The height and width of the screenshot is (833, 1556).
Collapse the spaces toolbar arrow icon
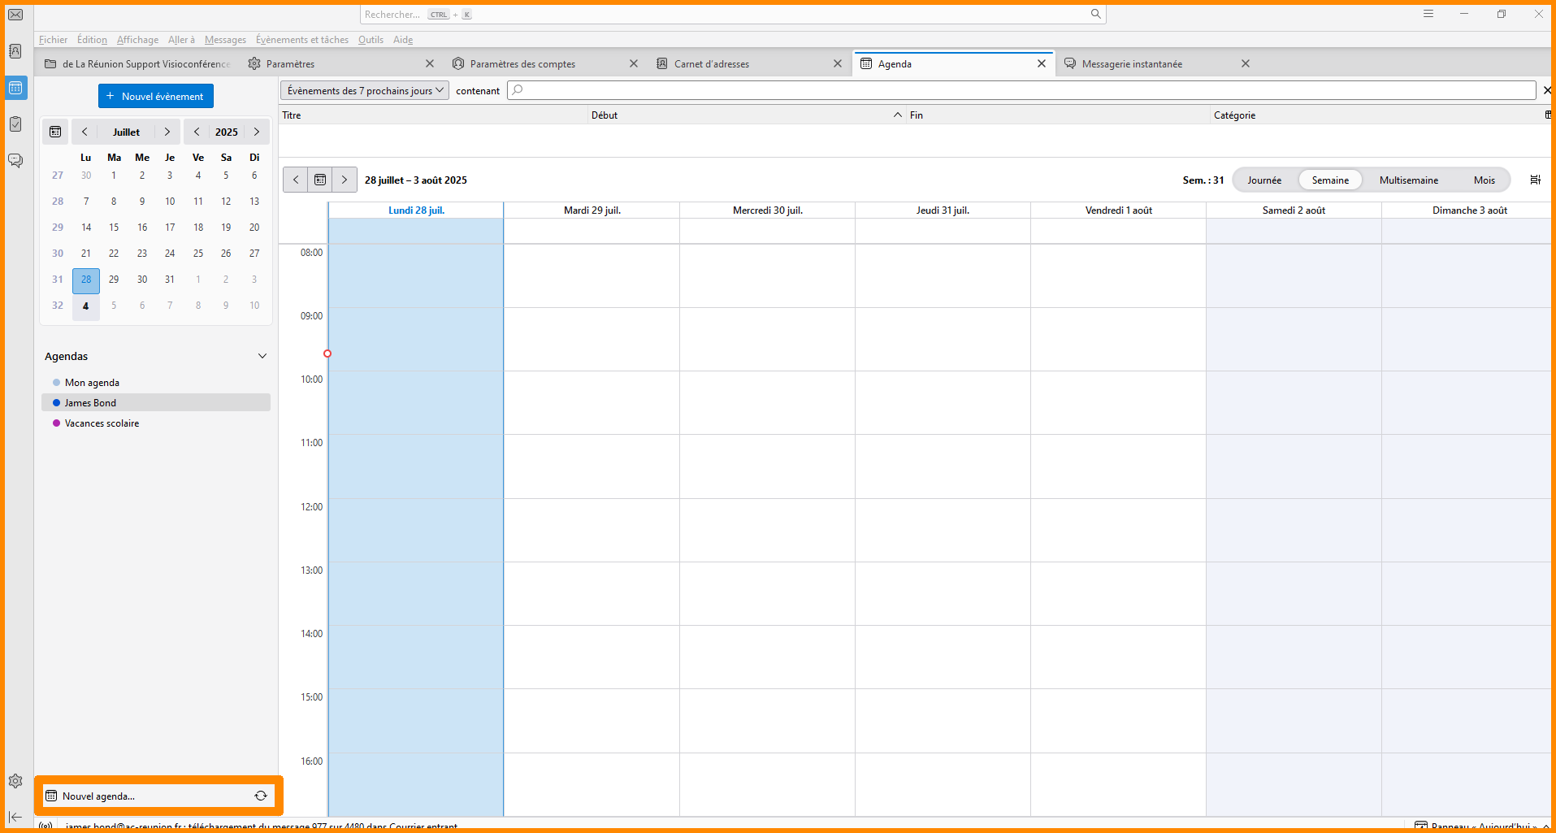15,817
